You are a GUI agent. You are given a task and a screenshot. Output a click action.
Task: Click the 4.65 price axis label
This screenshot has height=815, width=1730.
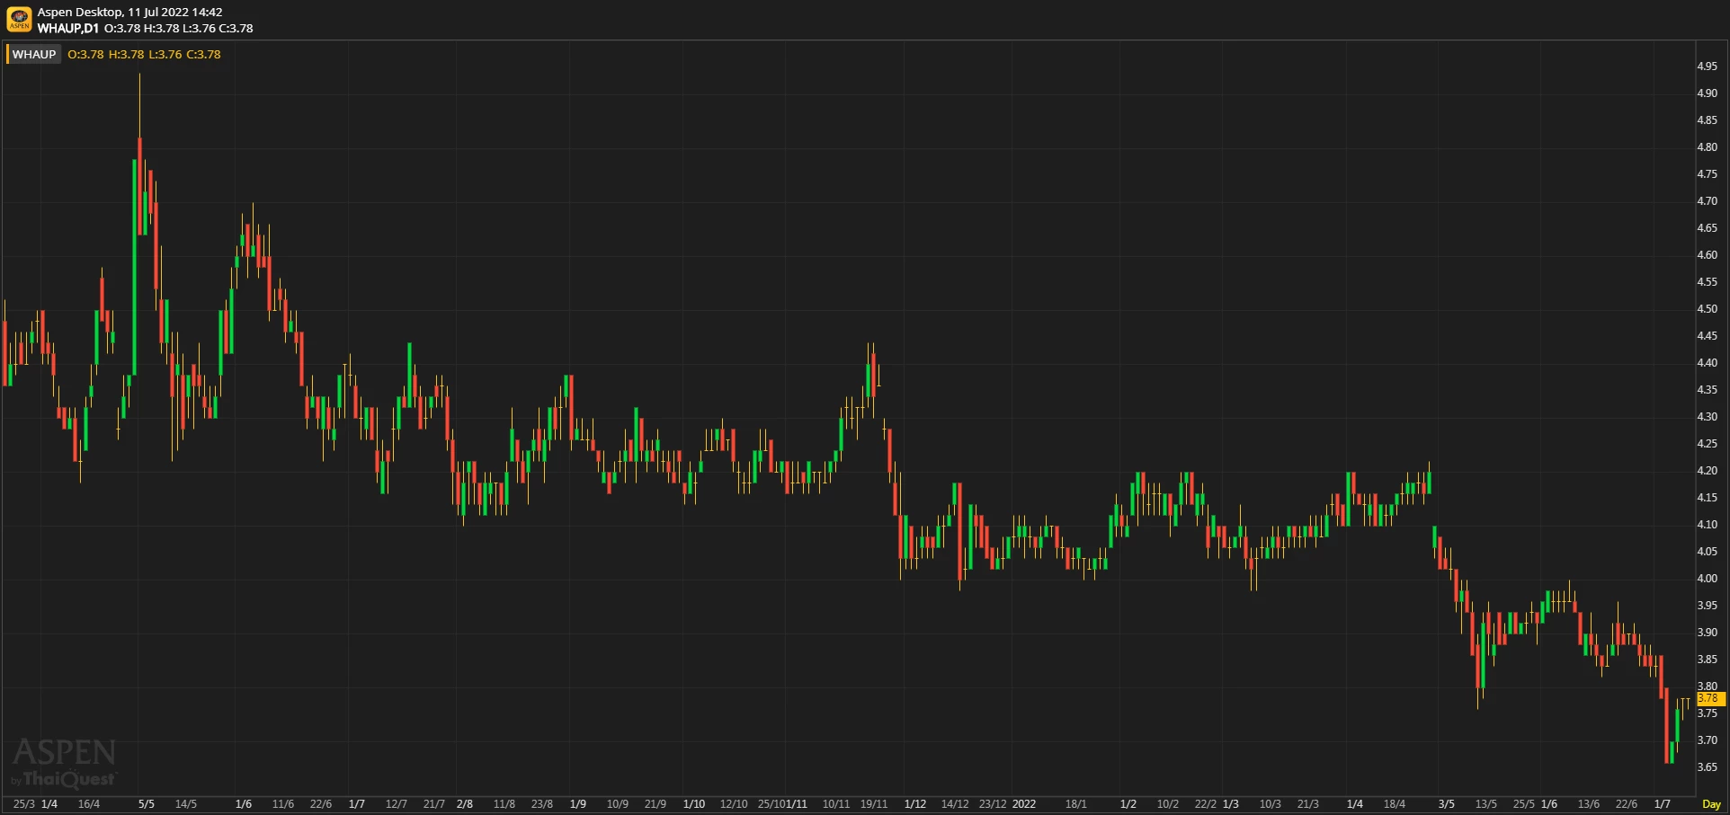[1707, 228]
